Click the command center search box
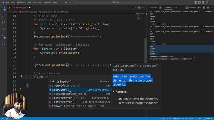 (116, 2)
